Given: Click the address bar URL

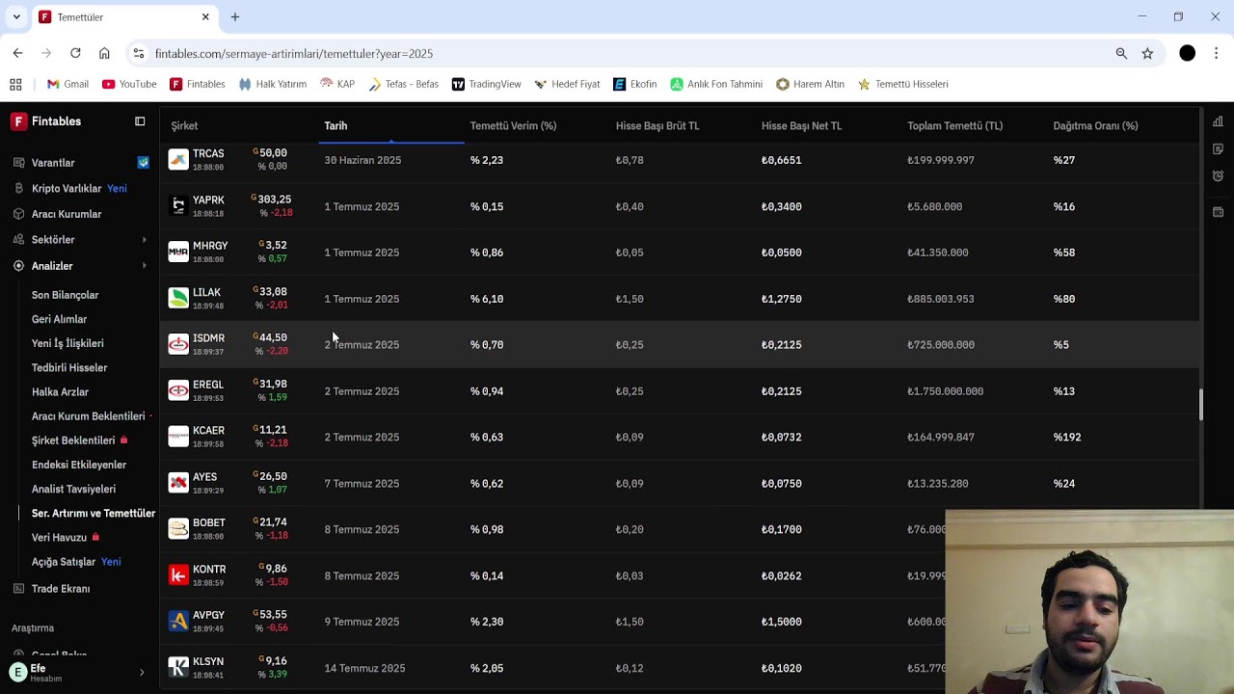Looking at the screenshot, I should [294, 54].
